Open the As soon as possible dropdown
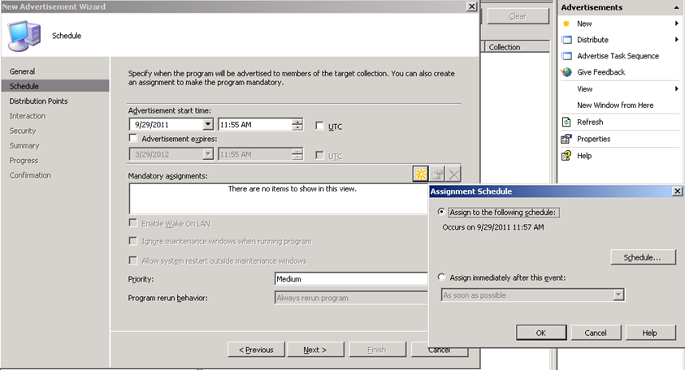The width and height of the screenshot is (685, 370). 618,295
